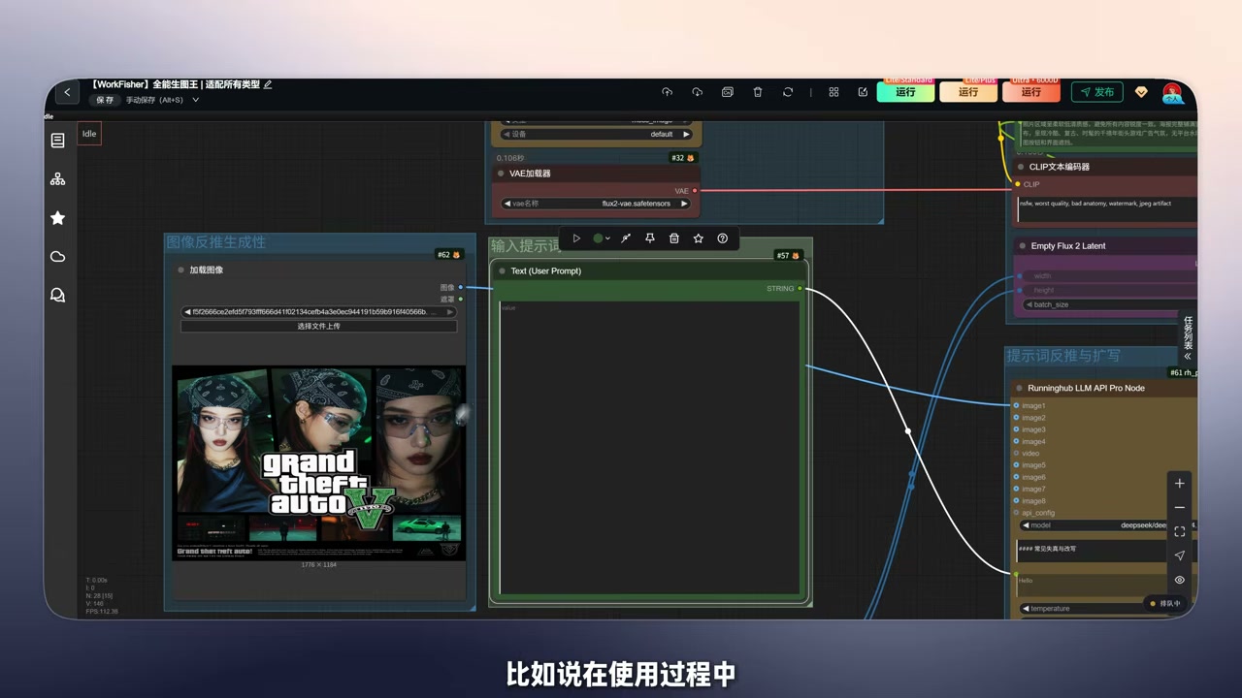This screenshot has width=1242, height=698.
Task: Click the cloud download icon in the top toolbar
Action: [697, 92]
